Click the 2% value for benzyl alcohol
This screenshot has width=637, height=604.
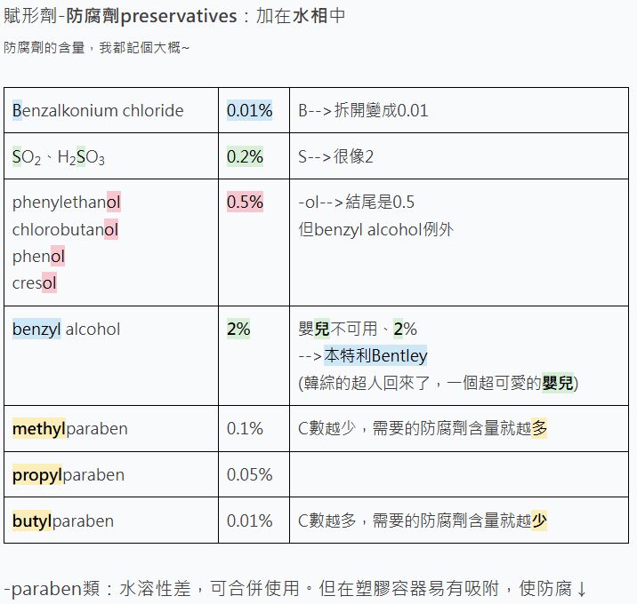coord(238,330)
